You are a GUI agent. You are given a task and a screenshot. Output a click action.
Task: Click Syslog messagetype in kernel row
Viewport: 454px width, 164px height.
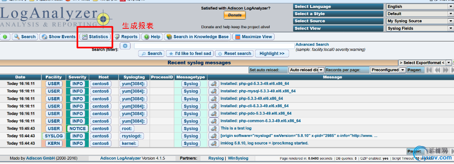(191, 143)
